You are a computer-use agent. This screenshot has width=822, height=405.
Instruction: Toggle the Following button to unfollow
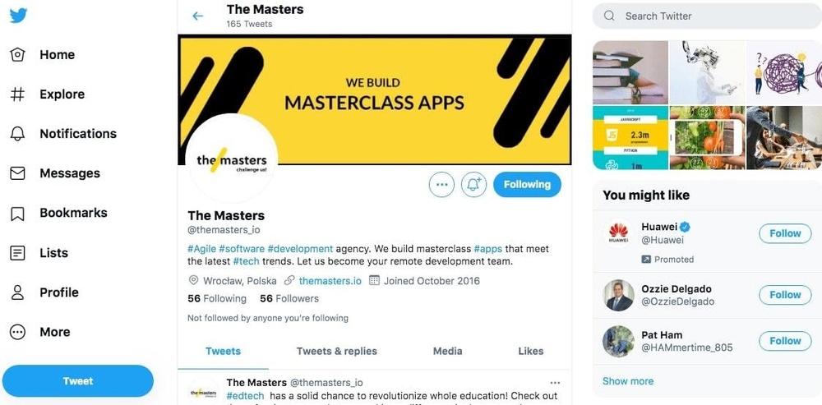527,184
